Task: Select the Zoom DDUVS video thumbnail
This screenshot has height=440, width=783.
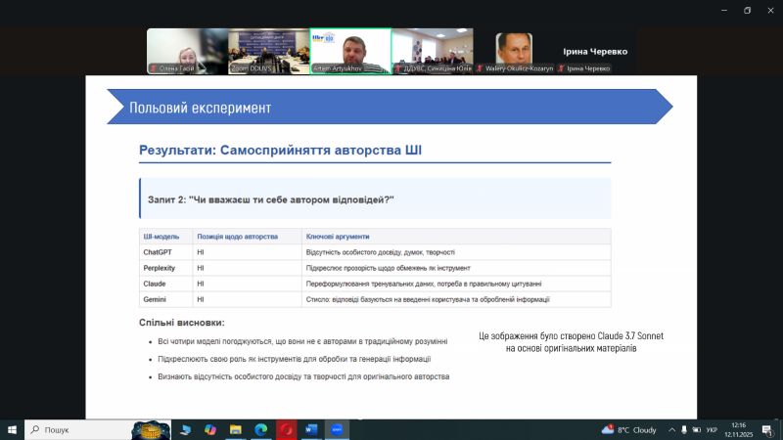Action: point(268,51)
